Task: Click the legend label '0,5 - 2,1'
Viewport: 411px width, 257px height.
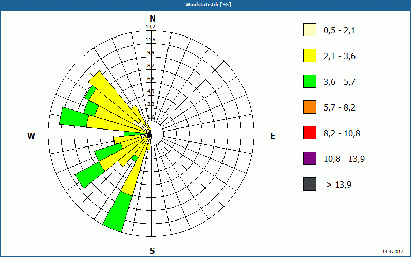Action: tap(340, 31)
